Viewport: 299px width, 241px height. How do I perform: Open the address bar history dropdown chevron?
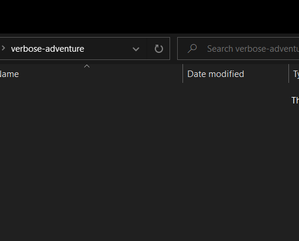click(x=136, y=49)
